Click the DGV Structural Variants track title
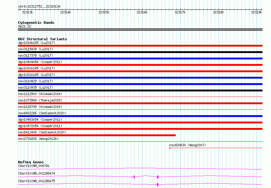Image resolution: width=271 pixels, height=188 pixels. (43, 39)
